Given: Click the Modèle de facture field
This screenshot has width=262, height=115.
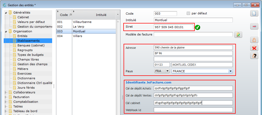Looking at the screenshot, I should point(193,34).
